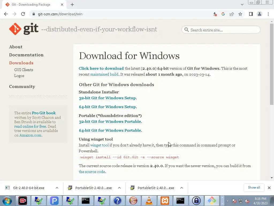The image size is (274, 206).
Task: Click 'read online for free' link
Action: [x=30, y=126]
